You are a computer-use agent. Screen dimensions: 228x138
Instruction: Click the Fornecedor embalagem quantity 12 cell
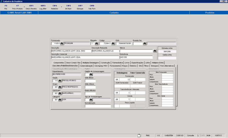click(x=125, y=79)
